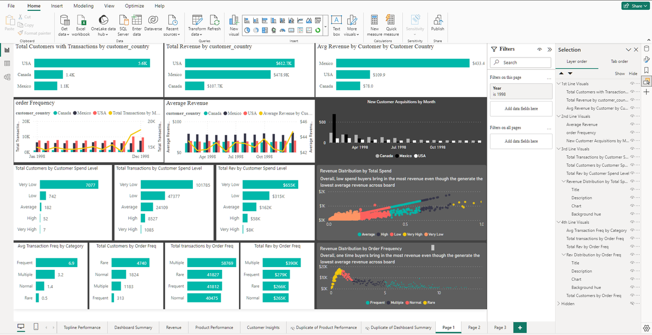Viewport: 652px width, 335px height.
Task: Toggle visibility of 4th Line Visuals group
Action: [x=632, y=222]
